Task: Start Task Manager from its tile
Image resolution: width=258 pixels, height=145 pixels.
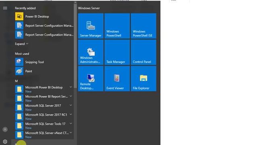Action: coord(117,52)
